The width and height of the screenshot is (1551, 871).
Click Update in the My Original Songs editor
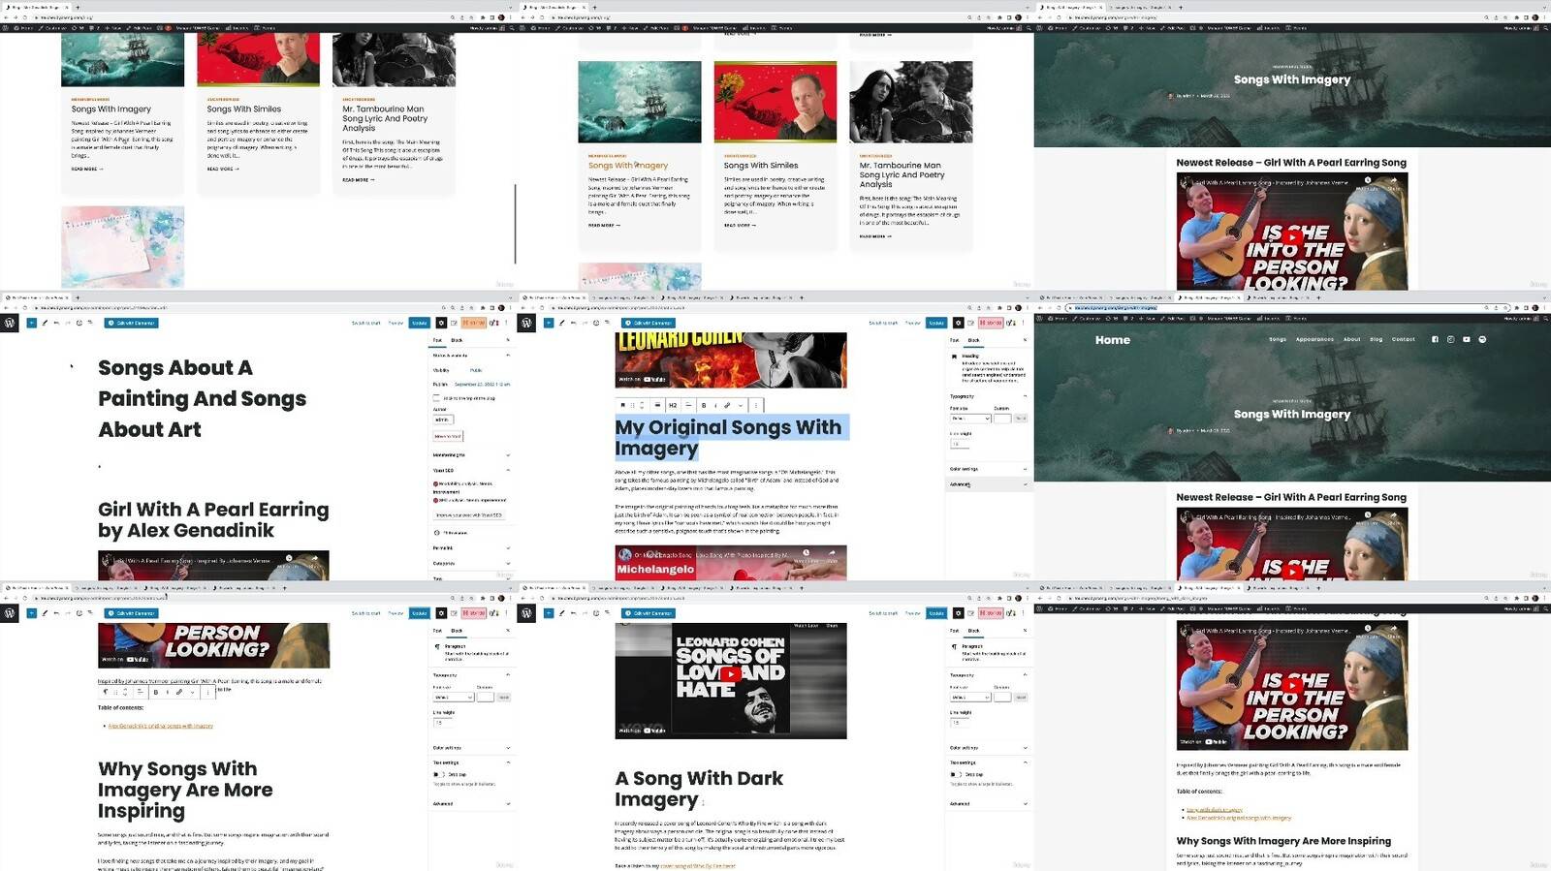coord(936,323)
